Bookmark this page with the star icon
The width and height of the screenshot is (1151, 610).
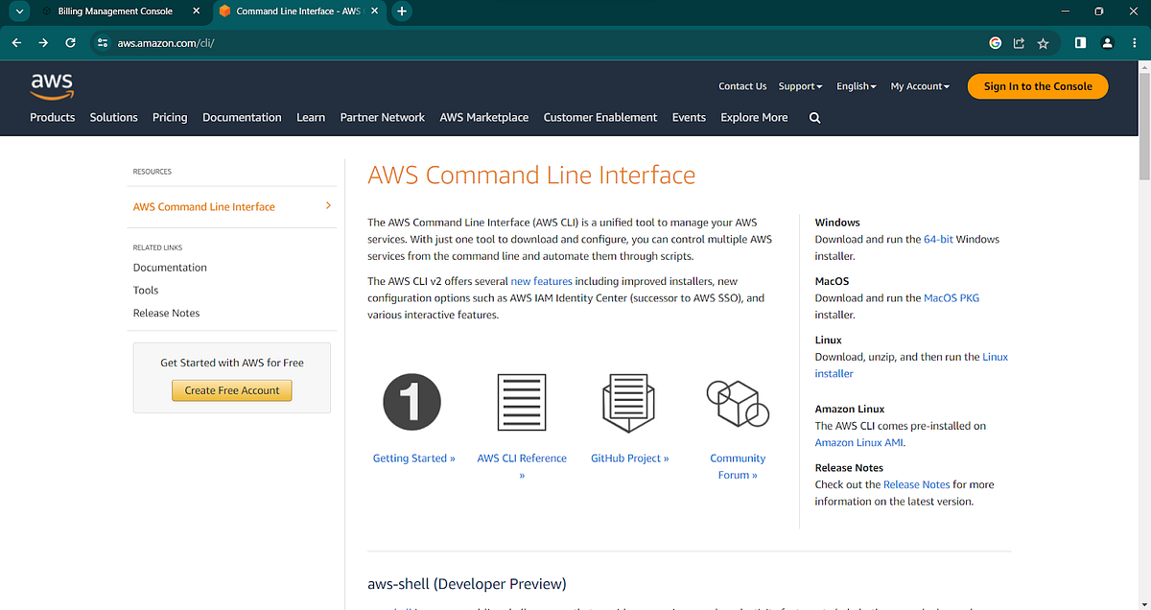coord(1043,43)
